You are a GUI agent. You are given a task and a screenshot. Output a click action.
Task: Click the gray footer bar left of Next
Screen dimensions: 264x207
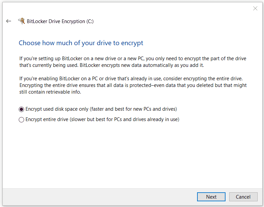tap(99, 197)
